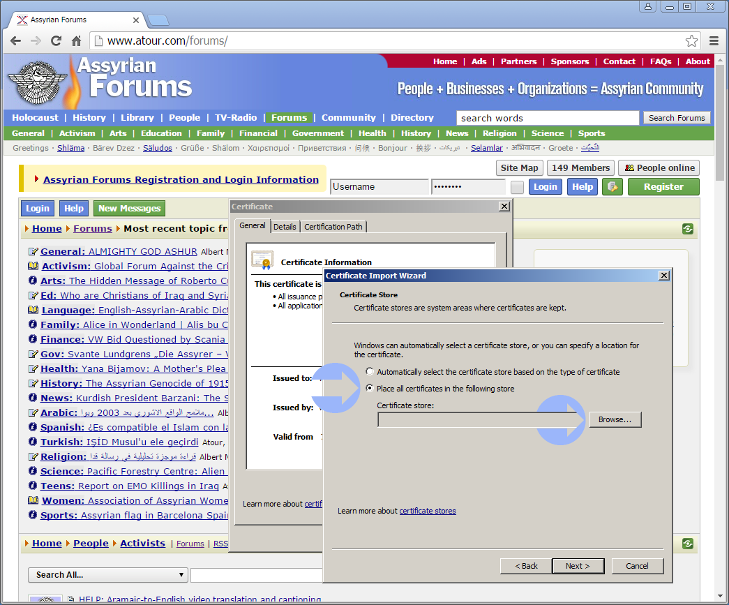Click the topic icon beside General: ALMIGHTY GOD ASHUR
This screenshot has width=729, height=605.
click(x=33, y=252)
